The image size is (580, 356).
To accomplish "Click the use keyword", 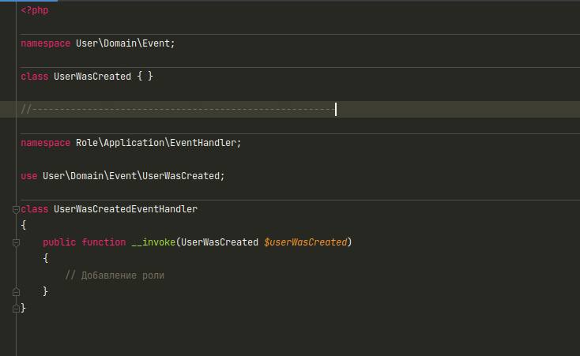I will tap(29, 176).
